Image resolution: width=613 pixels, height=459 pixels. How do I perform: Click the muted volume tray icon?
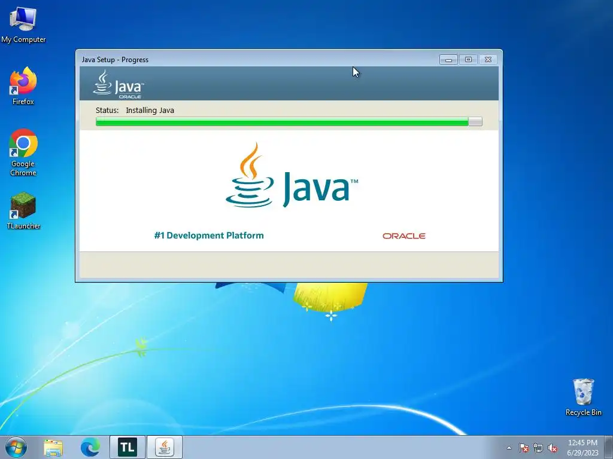click(553, 448)
